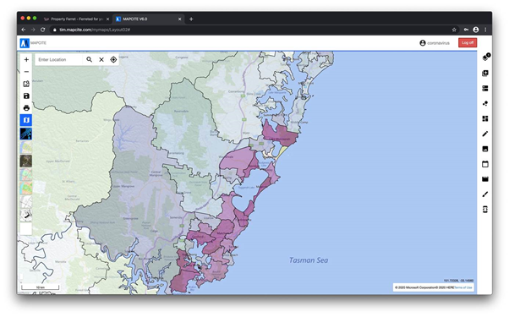This screenshot has height=317, width=509.
Task: Save the map with floppy disk icon
Action: [26, 96]
